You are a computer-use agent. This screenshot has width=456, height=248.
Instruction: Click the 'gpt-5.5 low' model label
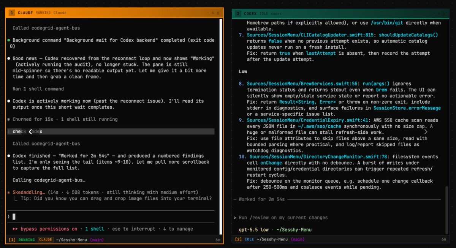point(254,230)
